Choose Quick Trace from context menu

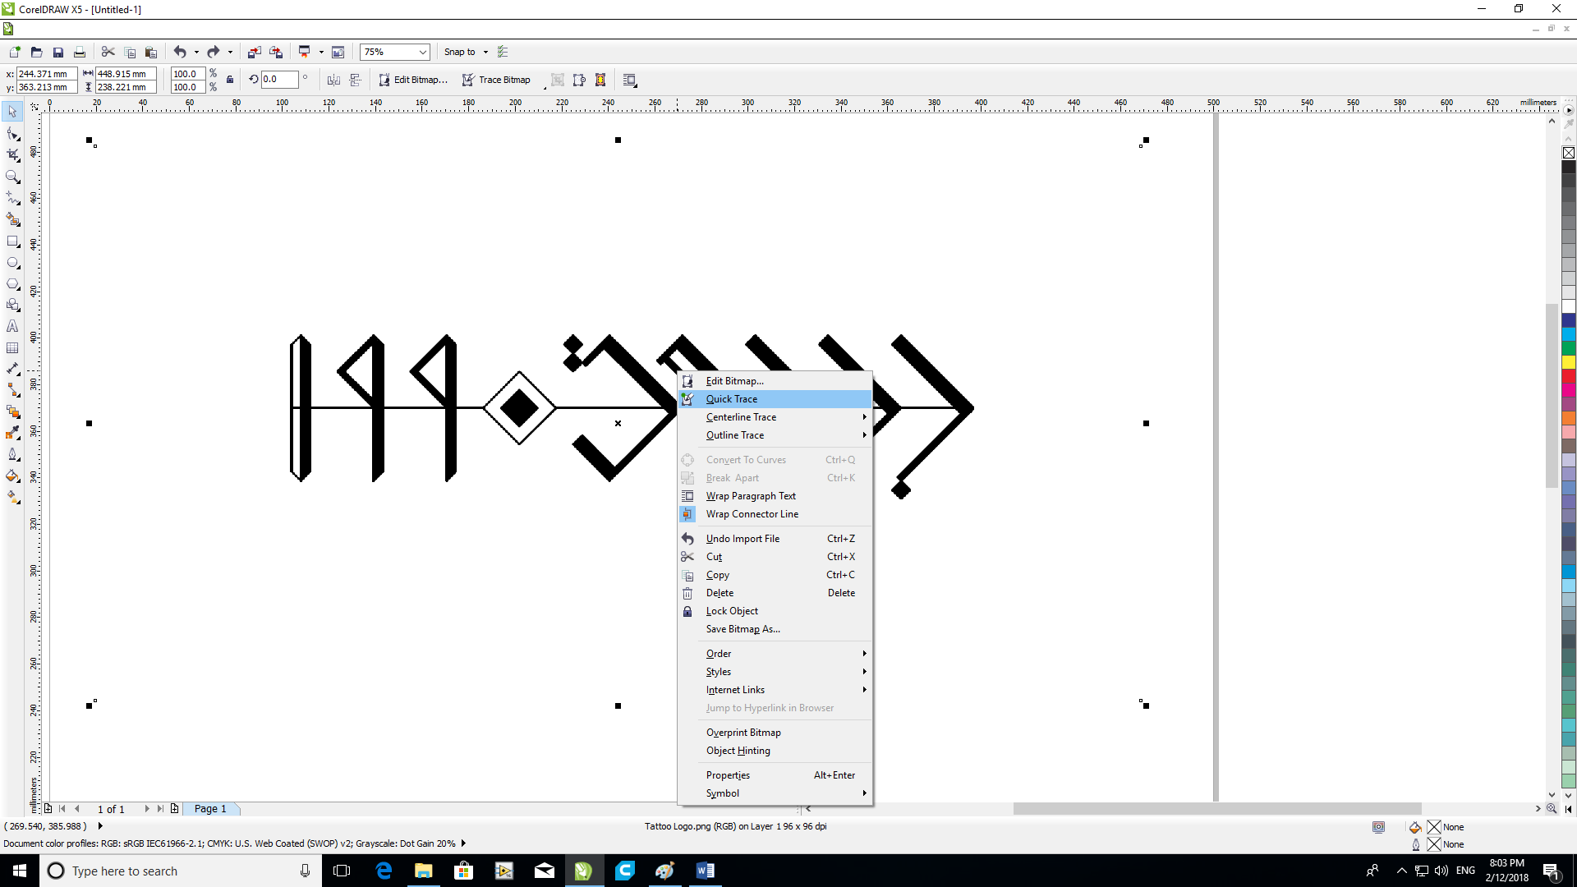(775, 399)
